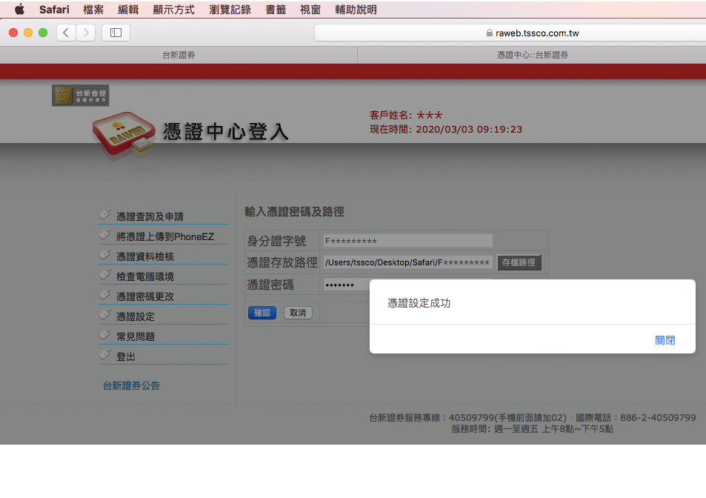The image size is (706, 498).
Task: Click the mouse icon beside 將憑證上傳到PhoneEZ
Action: [105, 235]
